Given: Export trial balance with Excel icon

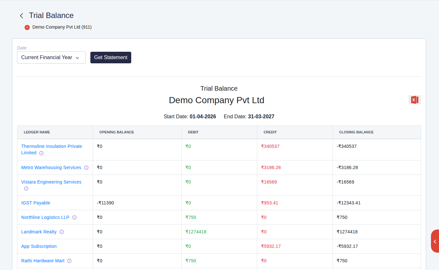Looking at the screenshot, I should click(415, 100).
